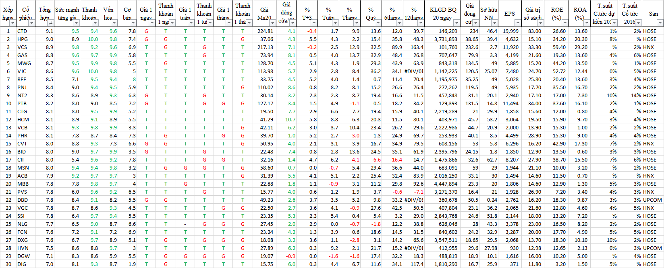
Task: Open the % Tuần column filter dropdown
Action: 335,23
